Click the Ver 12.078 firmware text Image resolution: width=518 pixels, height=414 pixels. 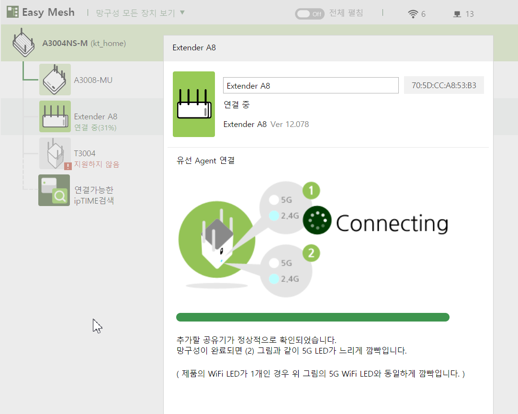pos(290,124)
